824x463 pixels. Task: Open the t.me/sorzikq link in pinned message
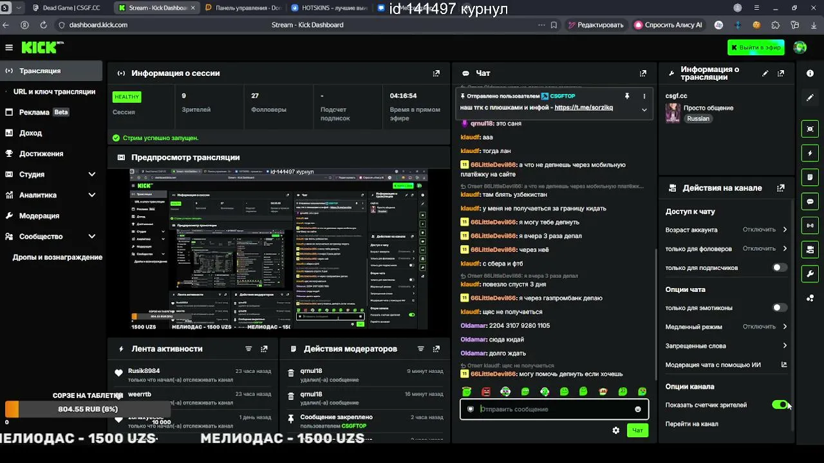pos(584,107)
